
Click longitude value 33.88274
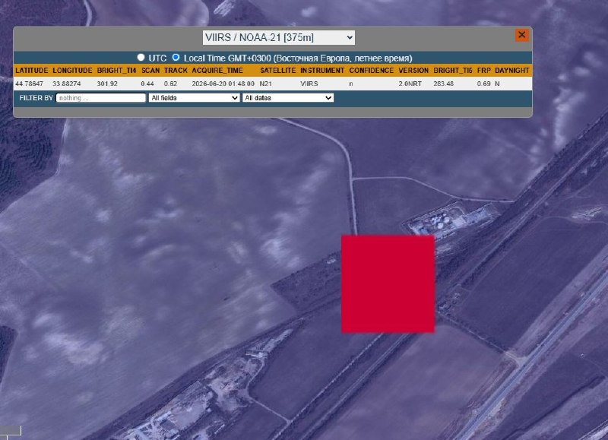[67, 84]
